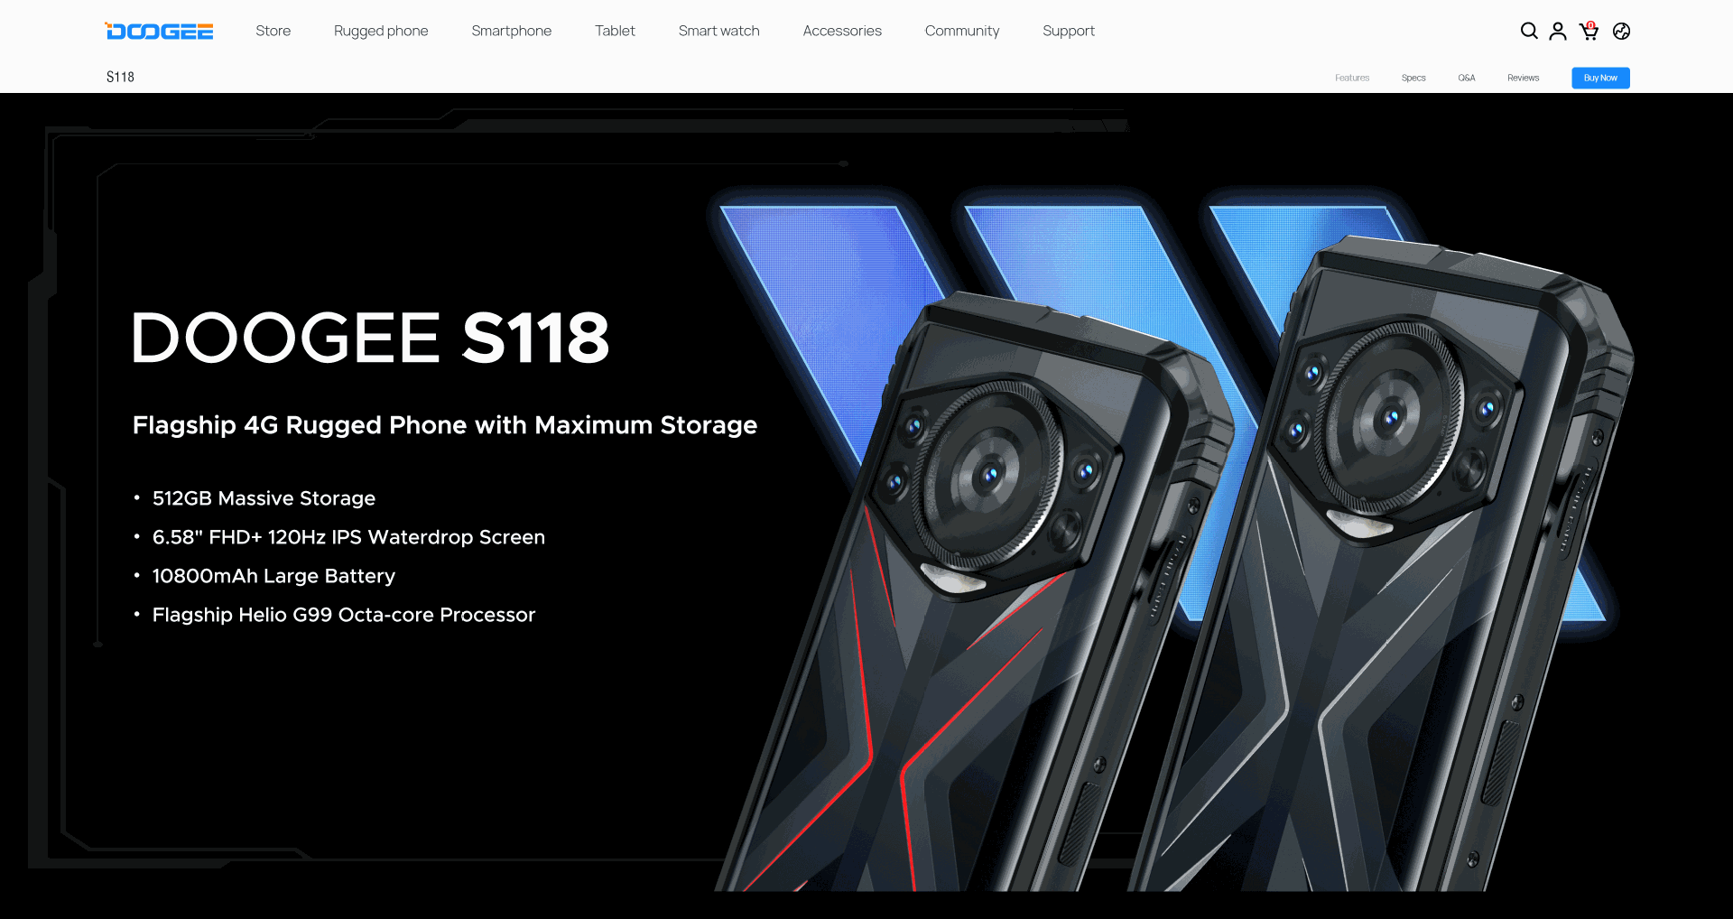Expand the Smartphone menu
1733x919 pixels.
[x=511, y=31]
